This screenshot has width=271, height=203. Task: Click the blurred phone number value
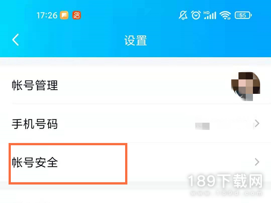(x=224, y=124)
